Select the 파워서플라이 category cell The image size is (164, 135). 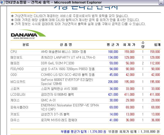[x=19, y=107]
